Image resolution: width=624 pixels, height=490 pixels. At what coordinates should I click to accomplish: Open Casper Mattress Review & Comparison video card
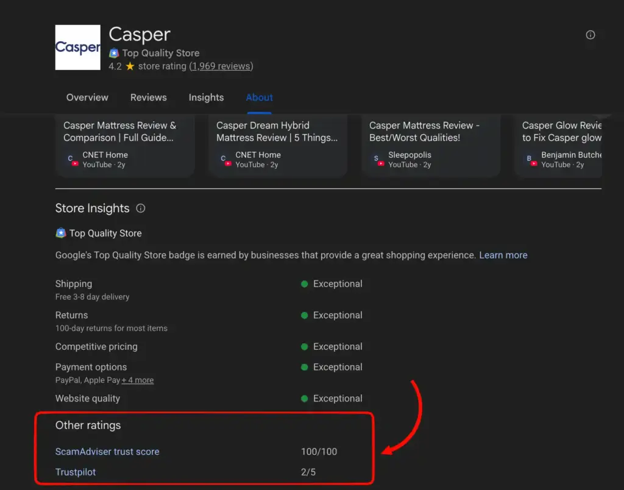125,145
